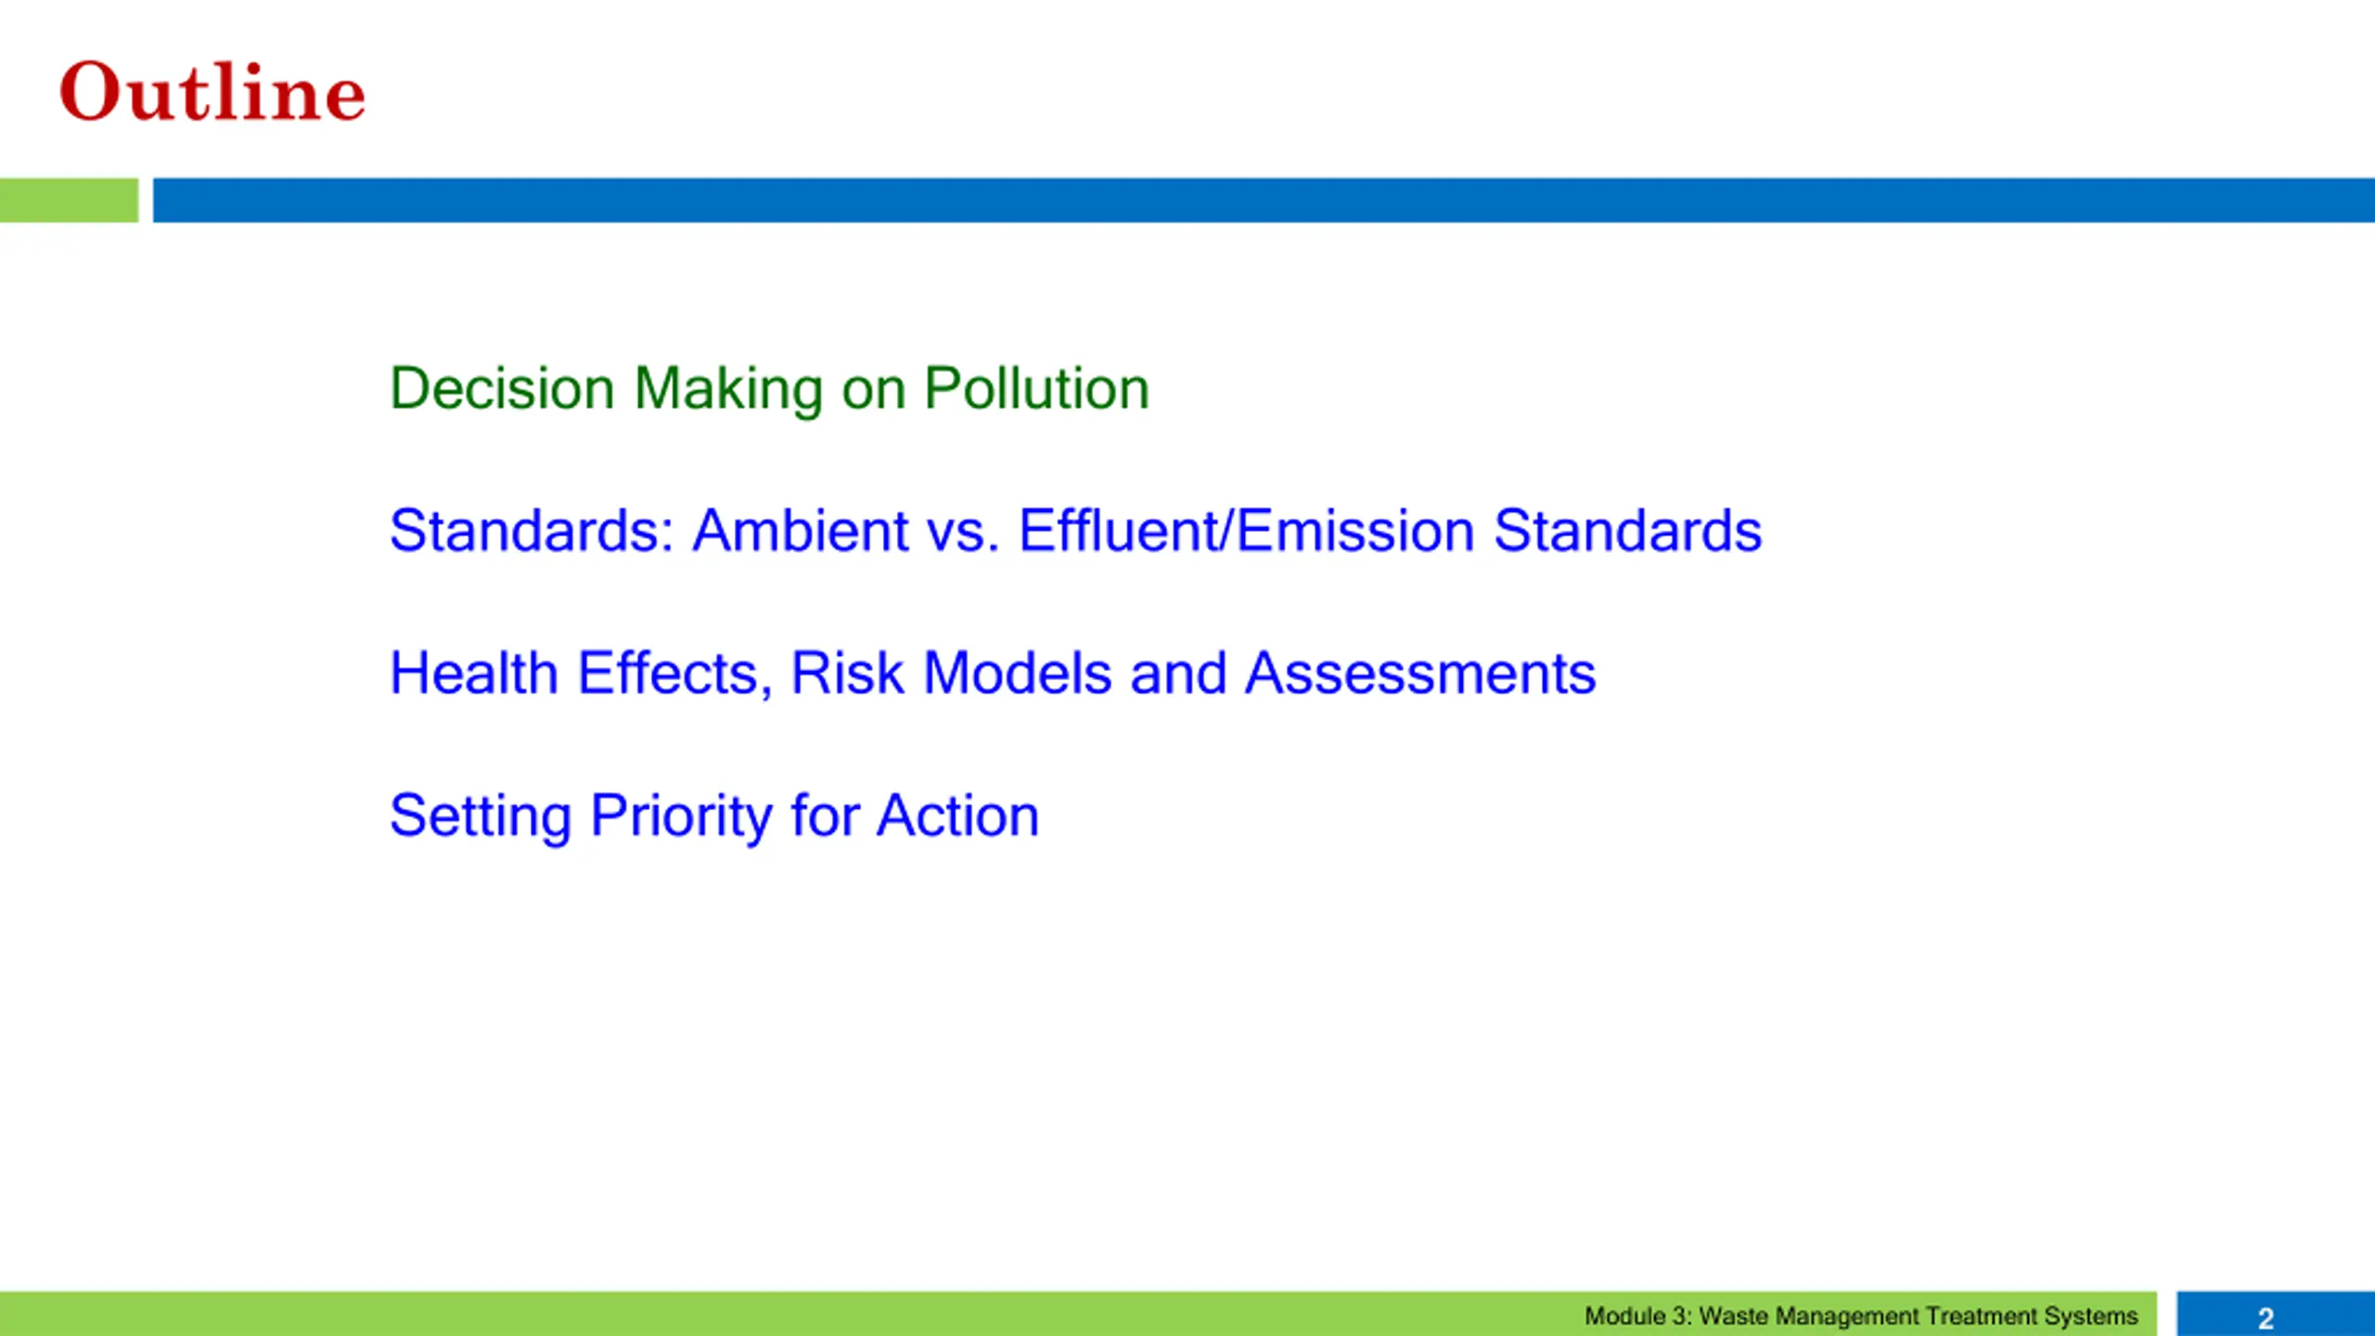Viewport: 2375px width, 1336px height.
Task: Click the word "Action" in the last line
Action: pyautogui.click(x=958, y=816)
